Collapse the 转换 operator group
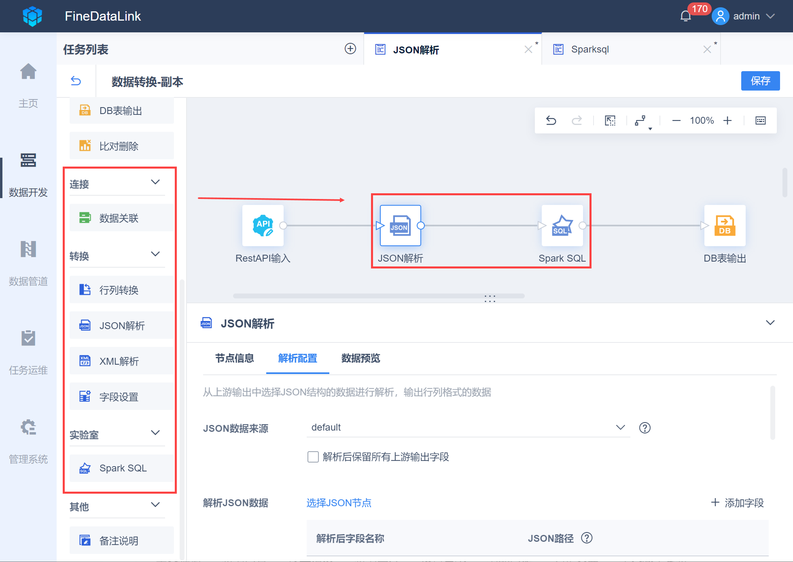The width and height of the screenshot is (793, 562). [155, 254]
